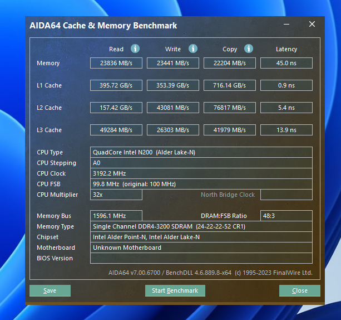
Task: Click the L2 Cache row label
Action: 49,108
